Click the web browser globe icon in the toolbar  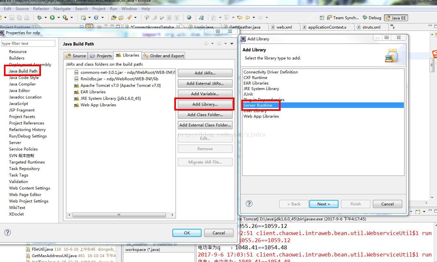[x=189, y=18]
